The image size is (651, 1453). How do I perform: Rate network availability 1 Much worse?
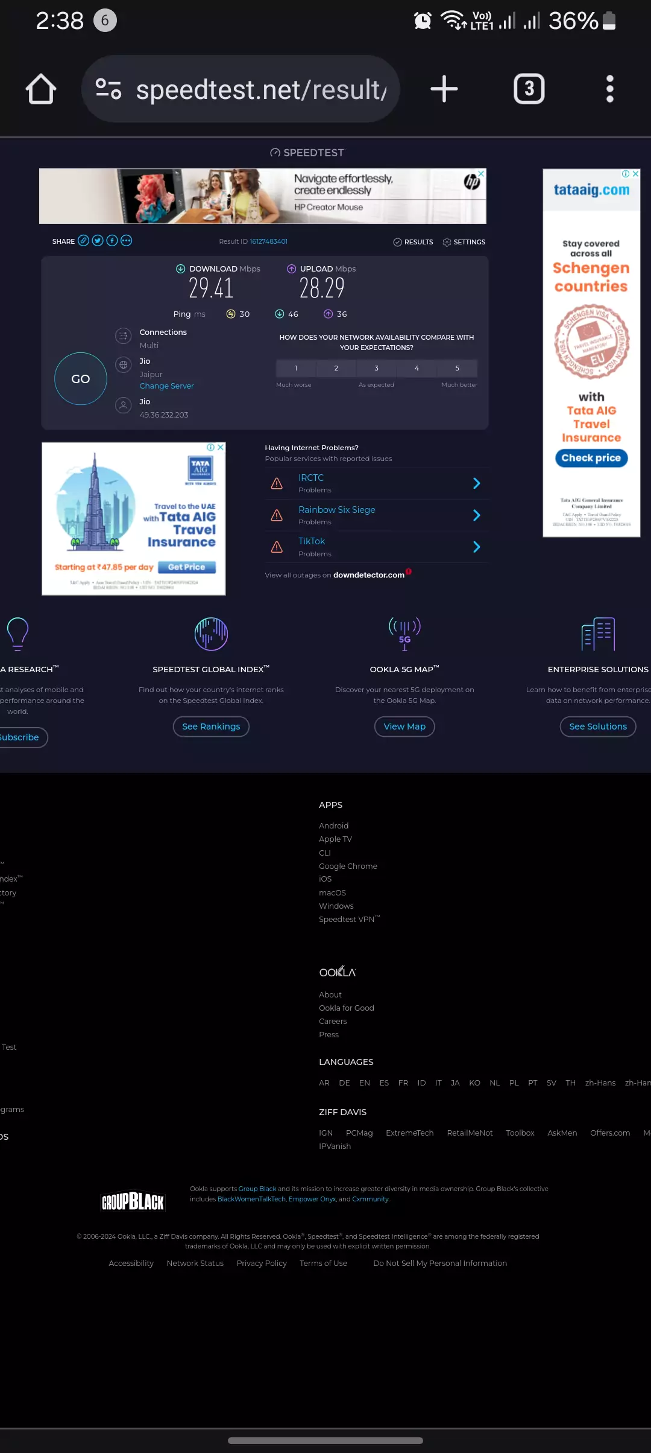click(x=296, y=368)
